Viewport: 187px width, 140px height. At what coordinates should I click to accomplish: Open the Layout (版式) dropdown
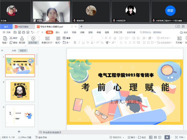click(x=58, y=42)
